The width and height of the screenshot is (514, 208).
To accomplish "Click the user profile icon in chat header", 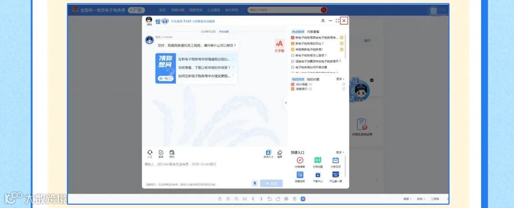I will [x=323, y=20].
